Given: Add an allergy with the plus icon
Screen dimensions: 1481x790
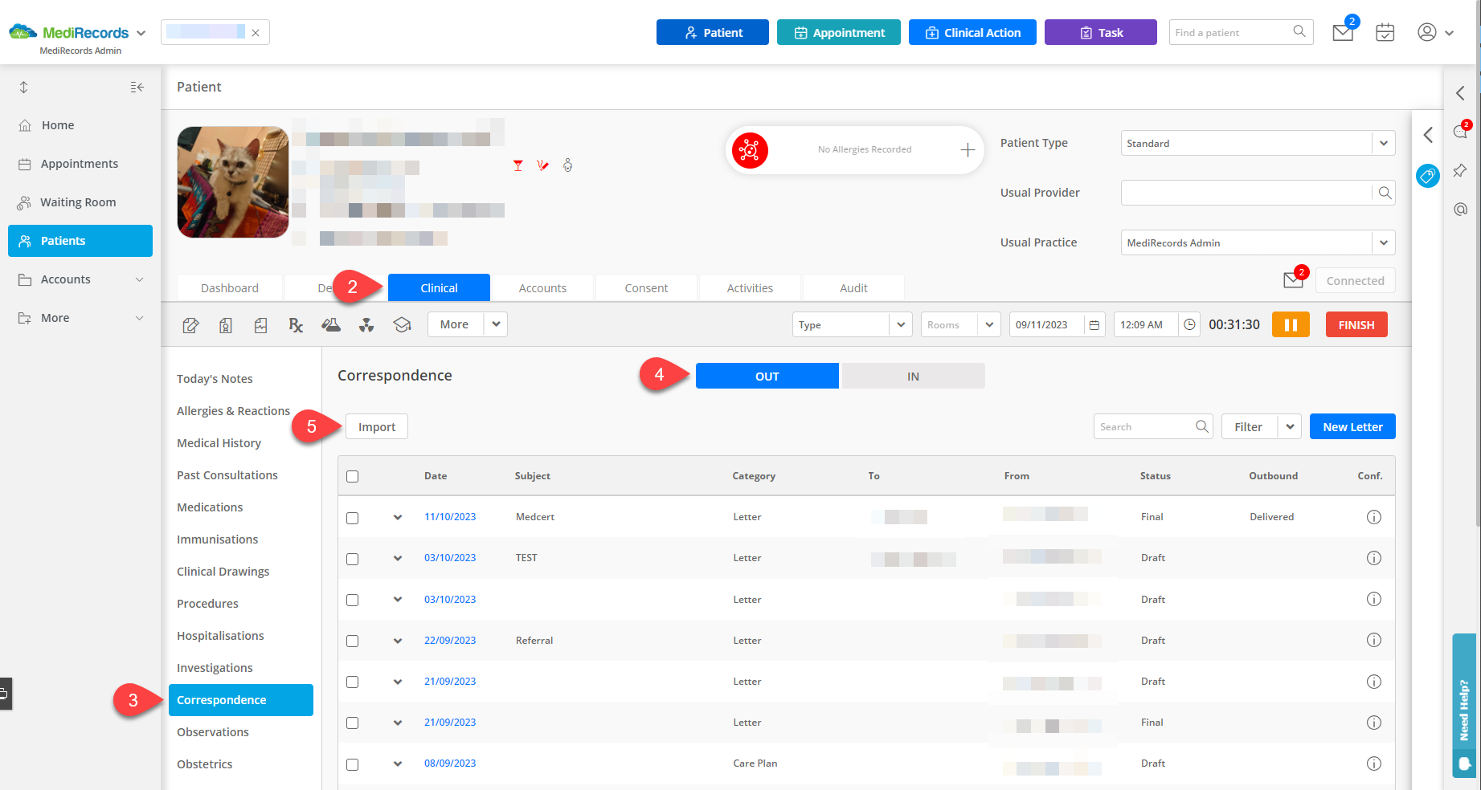Looking at the screenshot, I should click(x=968, y=150).
